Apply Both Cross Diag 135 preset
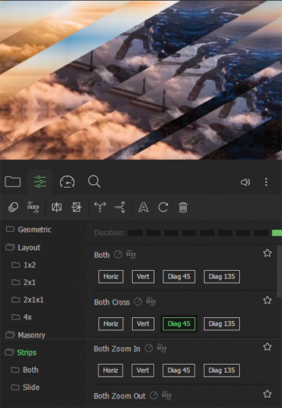 (x=222, y=324)
